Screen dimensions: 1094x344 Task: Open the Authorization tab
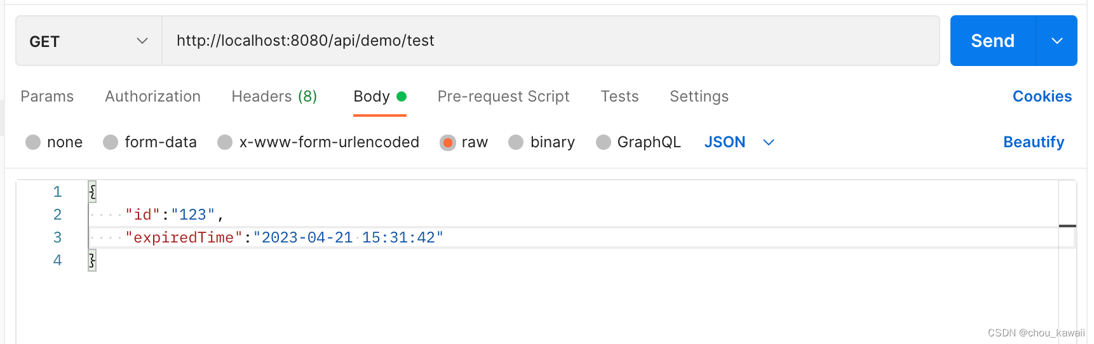tap(152, 96)
